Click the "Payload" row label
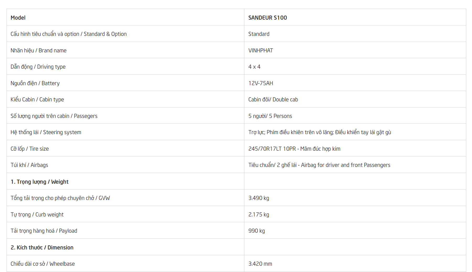472x272 pixels. (x=44, y=231)
